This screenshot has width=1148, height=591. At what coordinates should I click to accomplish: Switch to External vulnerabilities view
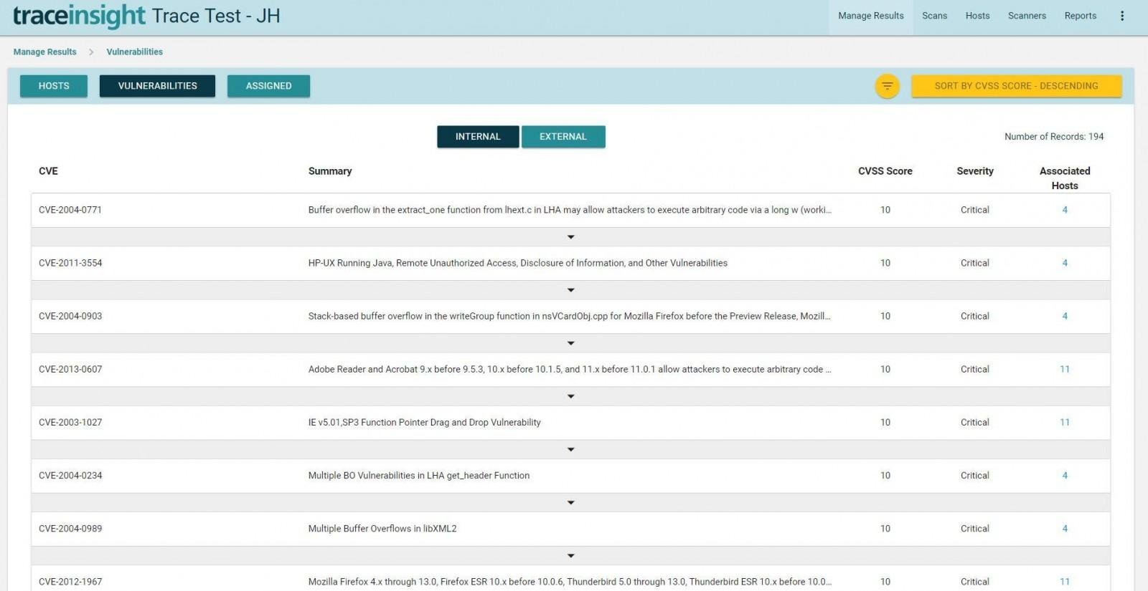click(563, 137)
